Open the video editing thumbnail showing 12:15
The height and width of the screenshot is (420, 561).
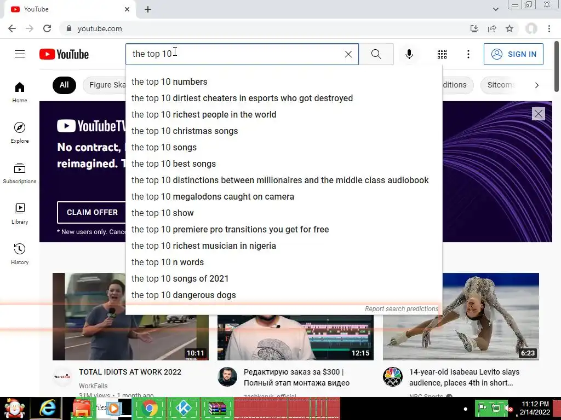[295, 337]
